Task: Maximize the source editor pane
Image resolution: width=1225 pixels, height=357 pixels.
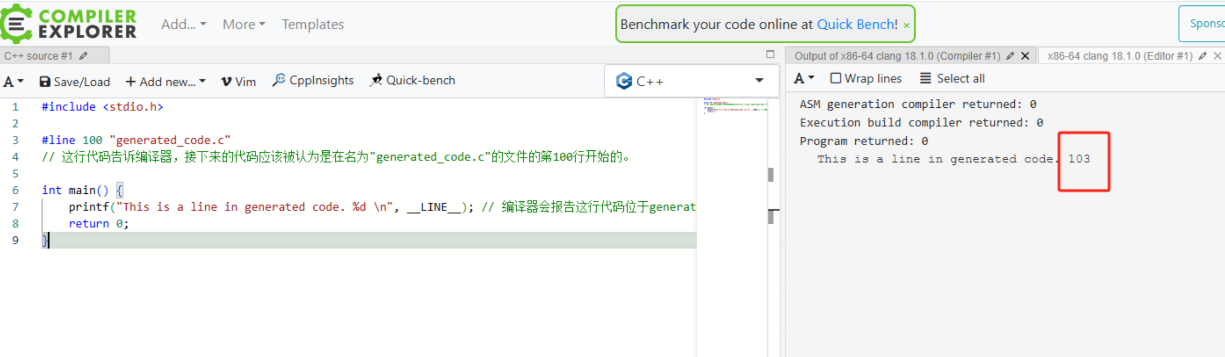Action: pyautogui.click(x=770, y=54)
